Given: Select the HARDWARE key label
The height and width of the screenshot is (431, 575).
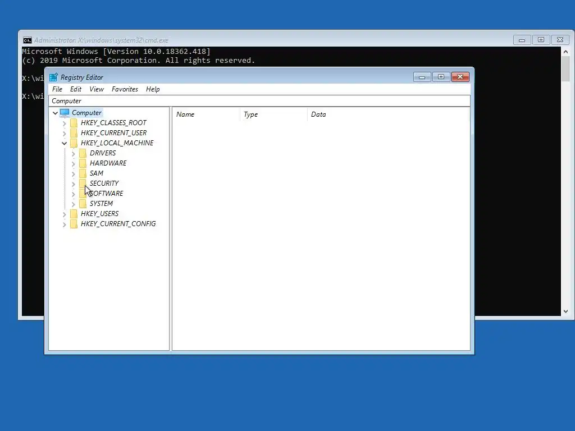Looking at the screenshot, I should click(x=108, y=163).
